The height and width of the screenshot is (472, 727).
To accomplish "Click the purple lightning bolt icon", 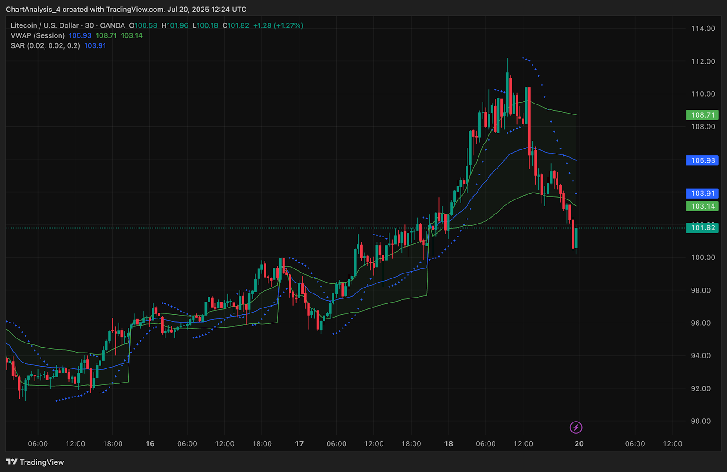I will click(576, 427).
